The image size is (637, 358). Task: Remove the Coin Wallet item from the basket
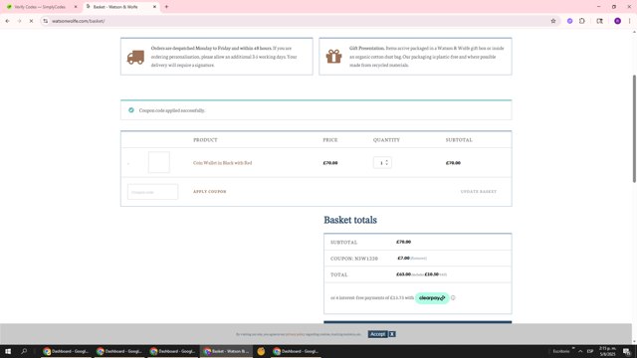pos(128,163)
